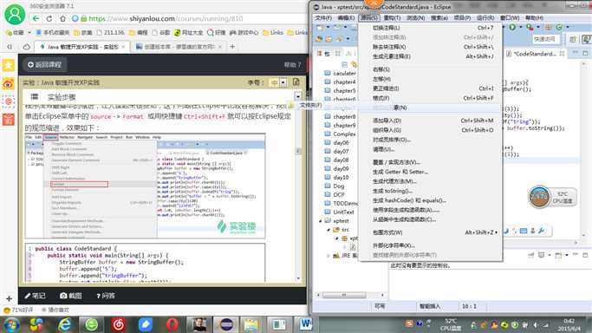592x333 pixels.
Task: Click the Eclipse external tools run icon
Action: [x=530, y=27]
